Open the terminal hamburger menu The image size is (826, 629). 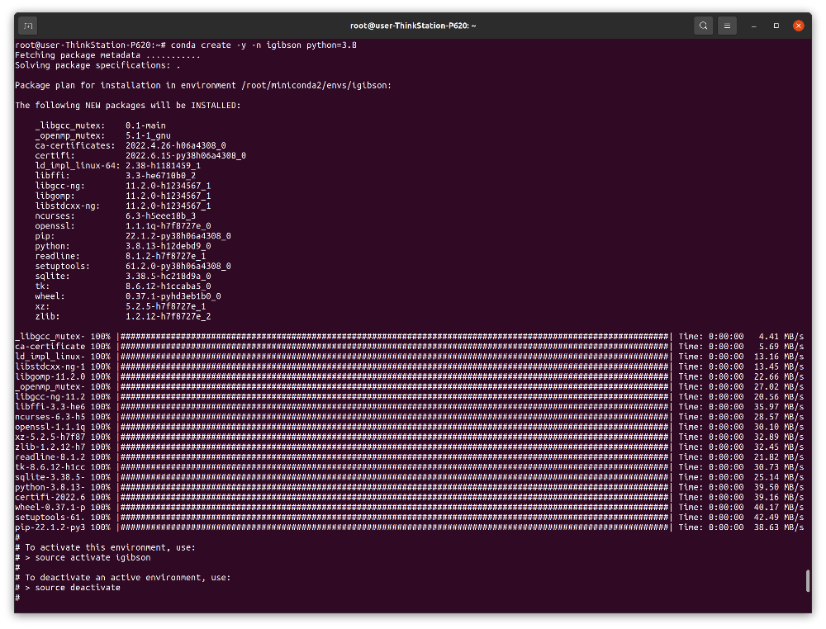[727, 26]
